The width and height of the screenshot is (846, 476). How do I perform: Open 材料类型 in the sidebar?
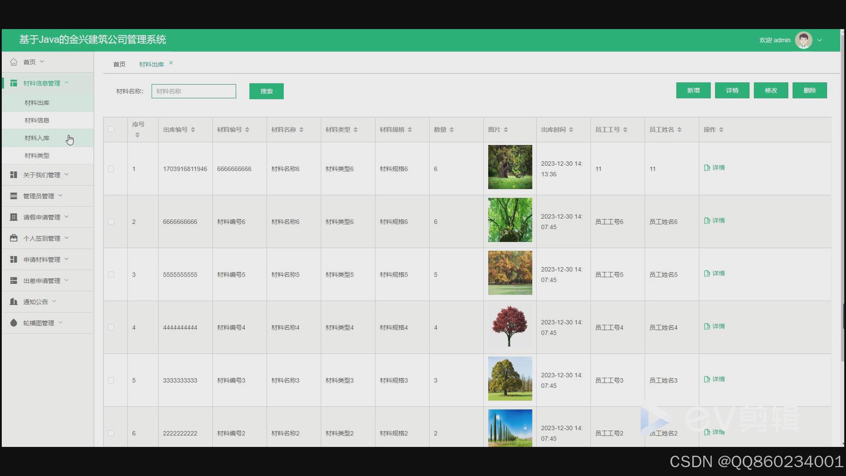pos(48,156)
